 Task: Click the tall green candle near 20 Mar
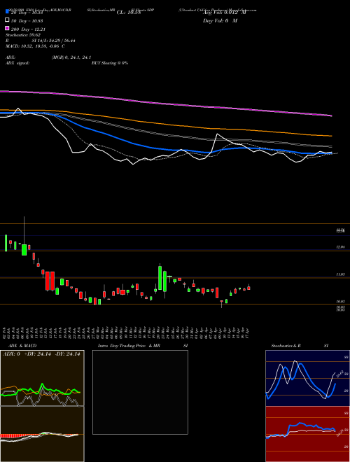pos(160,278)
